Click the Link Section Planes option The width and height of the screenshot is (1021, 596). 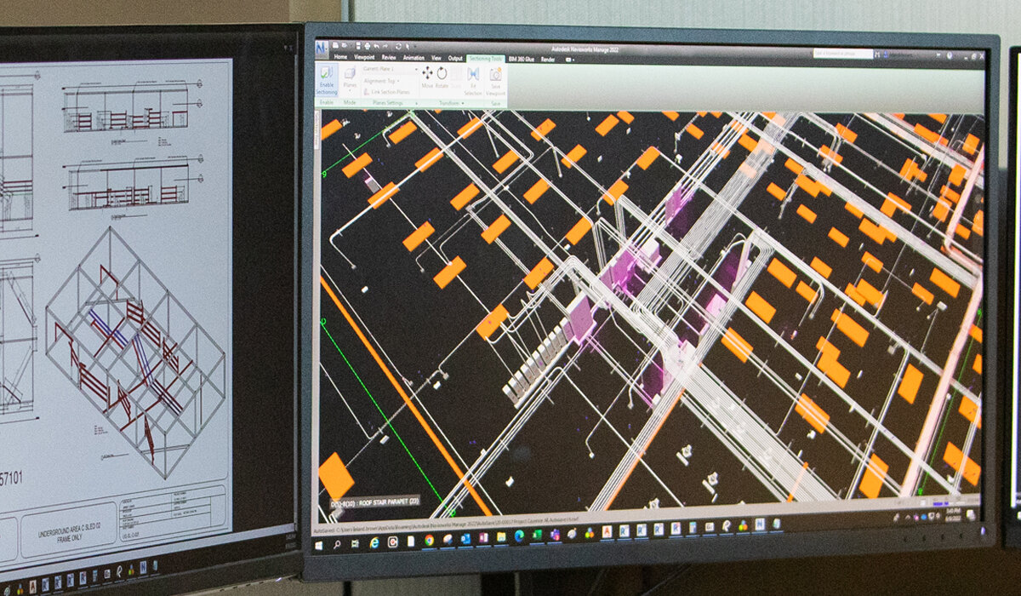pyautogui.click(x=387, y=92)
